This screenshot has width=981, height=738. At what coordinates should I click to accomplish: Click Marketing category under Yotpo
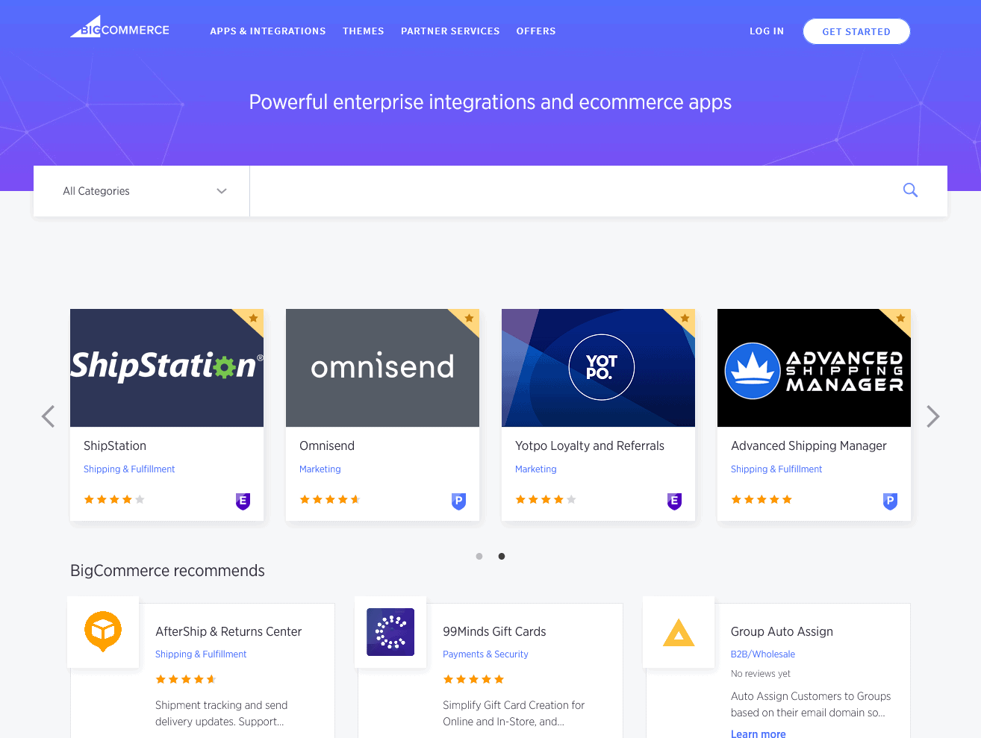[x=536, y=469]
